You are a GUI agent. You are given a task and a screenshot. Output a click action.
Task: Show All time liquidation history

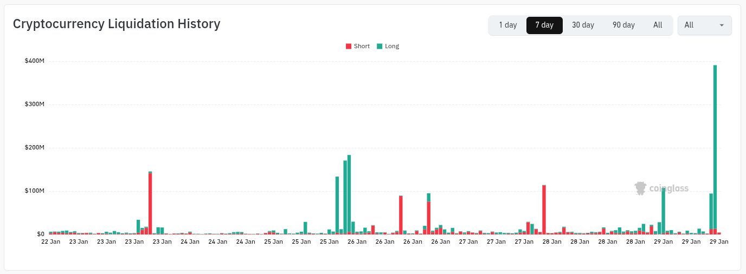point(658,25)
